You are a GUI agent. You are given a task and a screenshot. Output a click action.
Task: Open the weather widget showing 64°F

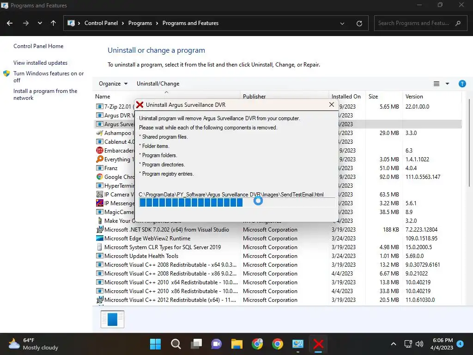(x=33, y=344)
